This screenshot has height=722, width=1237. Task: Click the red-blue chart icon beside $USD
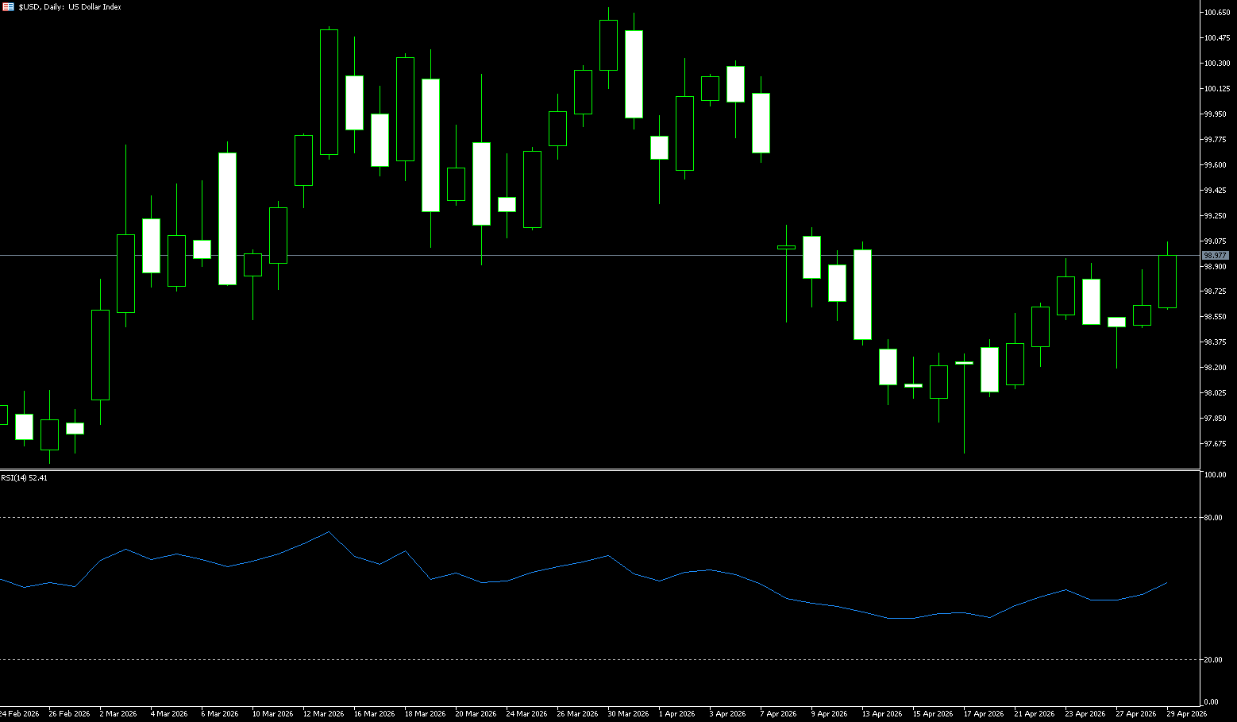(x=8, y=6)
